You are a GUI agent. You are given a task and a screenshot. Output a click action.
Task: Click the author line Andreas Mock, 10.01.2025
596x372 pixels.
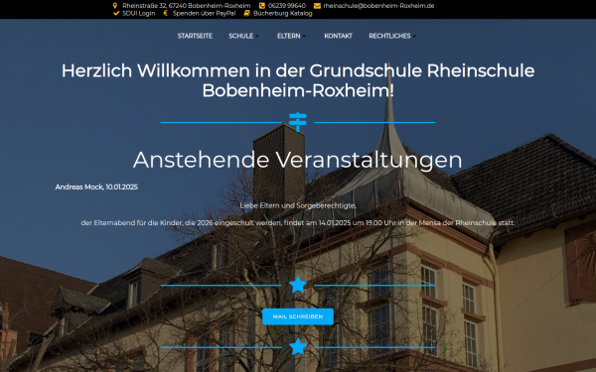coord(96,186)
